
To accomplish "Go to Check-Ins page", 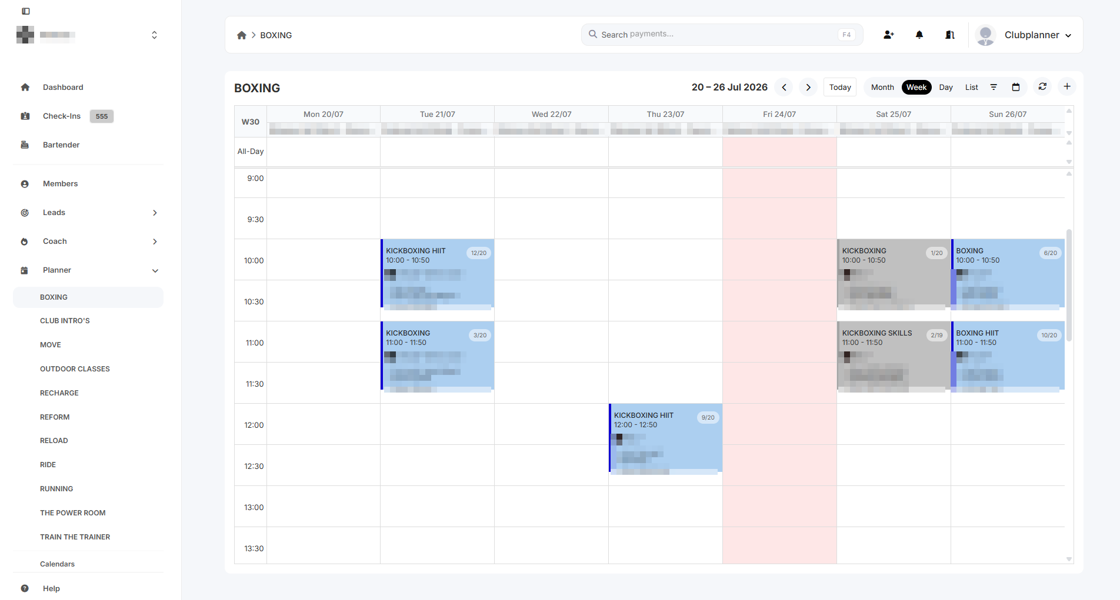I will coord(62,116).
